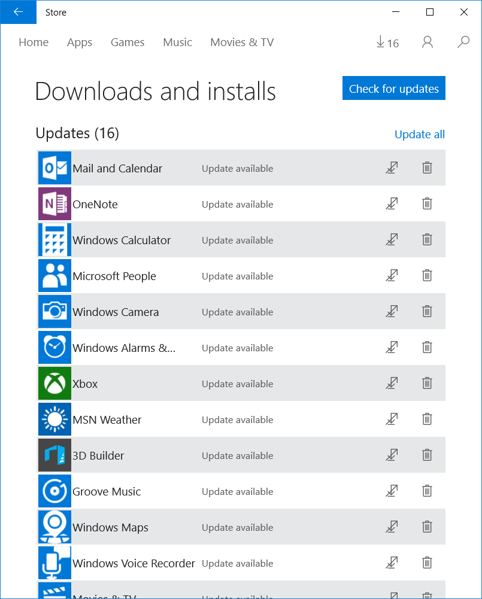Screen dimensions: 482x599
Task: Open the Games tab
Action: coord(128,42)
